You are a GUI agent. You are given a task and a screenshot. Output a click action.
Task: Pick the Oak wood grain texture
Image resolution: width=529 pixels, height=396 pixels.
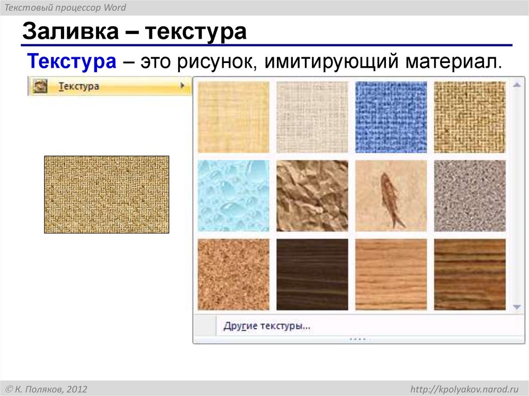(x=390, y=274)
